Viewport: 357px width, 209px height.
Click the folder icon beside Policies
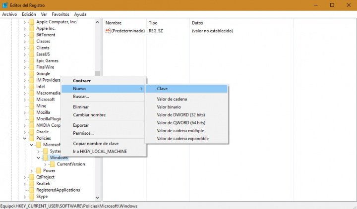pyautogui.click(x=32, y=138)
